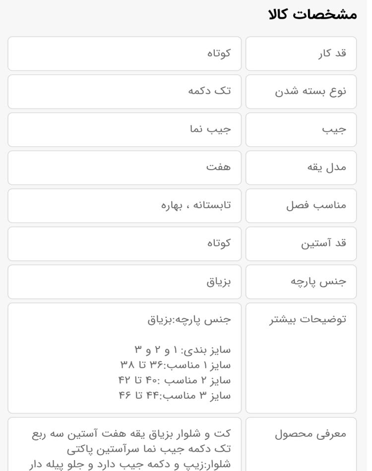372x471 pixels.
Task: Select the جیب نما value cell
Action: (124, 130)
